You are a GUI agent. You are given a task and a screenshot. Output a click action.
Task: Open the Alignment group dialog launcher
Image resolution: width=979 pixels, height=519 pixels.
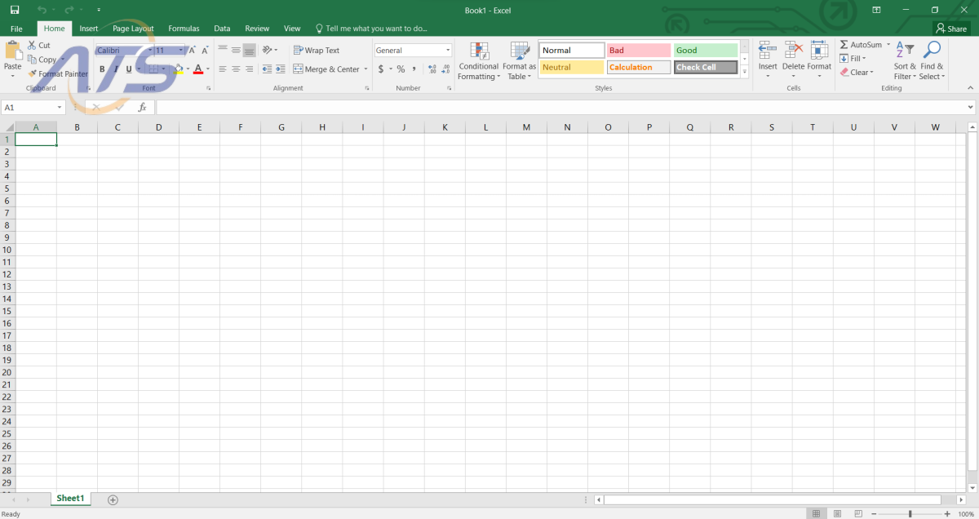coord(366,88)
